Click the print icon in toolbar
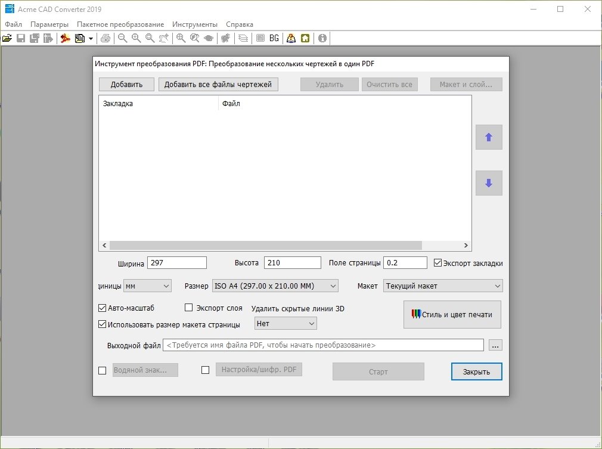 click(105, 38)
